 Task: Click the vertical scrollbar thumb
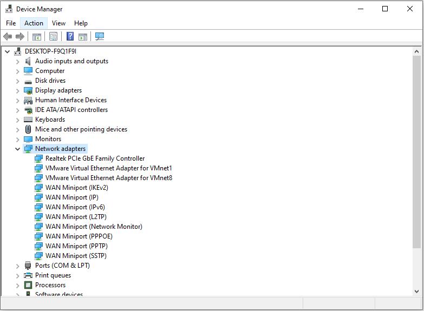[x=416, y=152]
